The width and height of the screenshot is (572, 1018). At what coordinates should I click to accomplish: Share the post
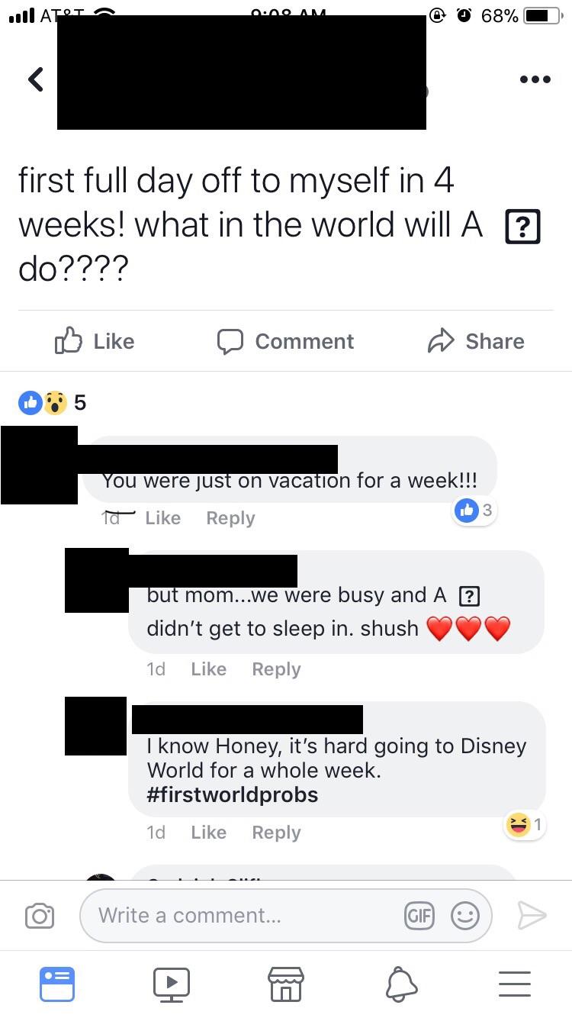[476, 341]
